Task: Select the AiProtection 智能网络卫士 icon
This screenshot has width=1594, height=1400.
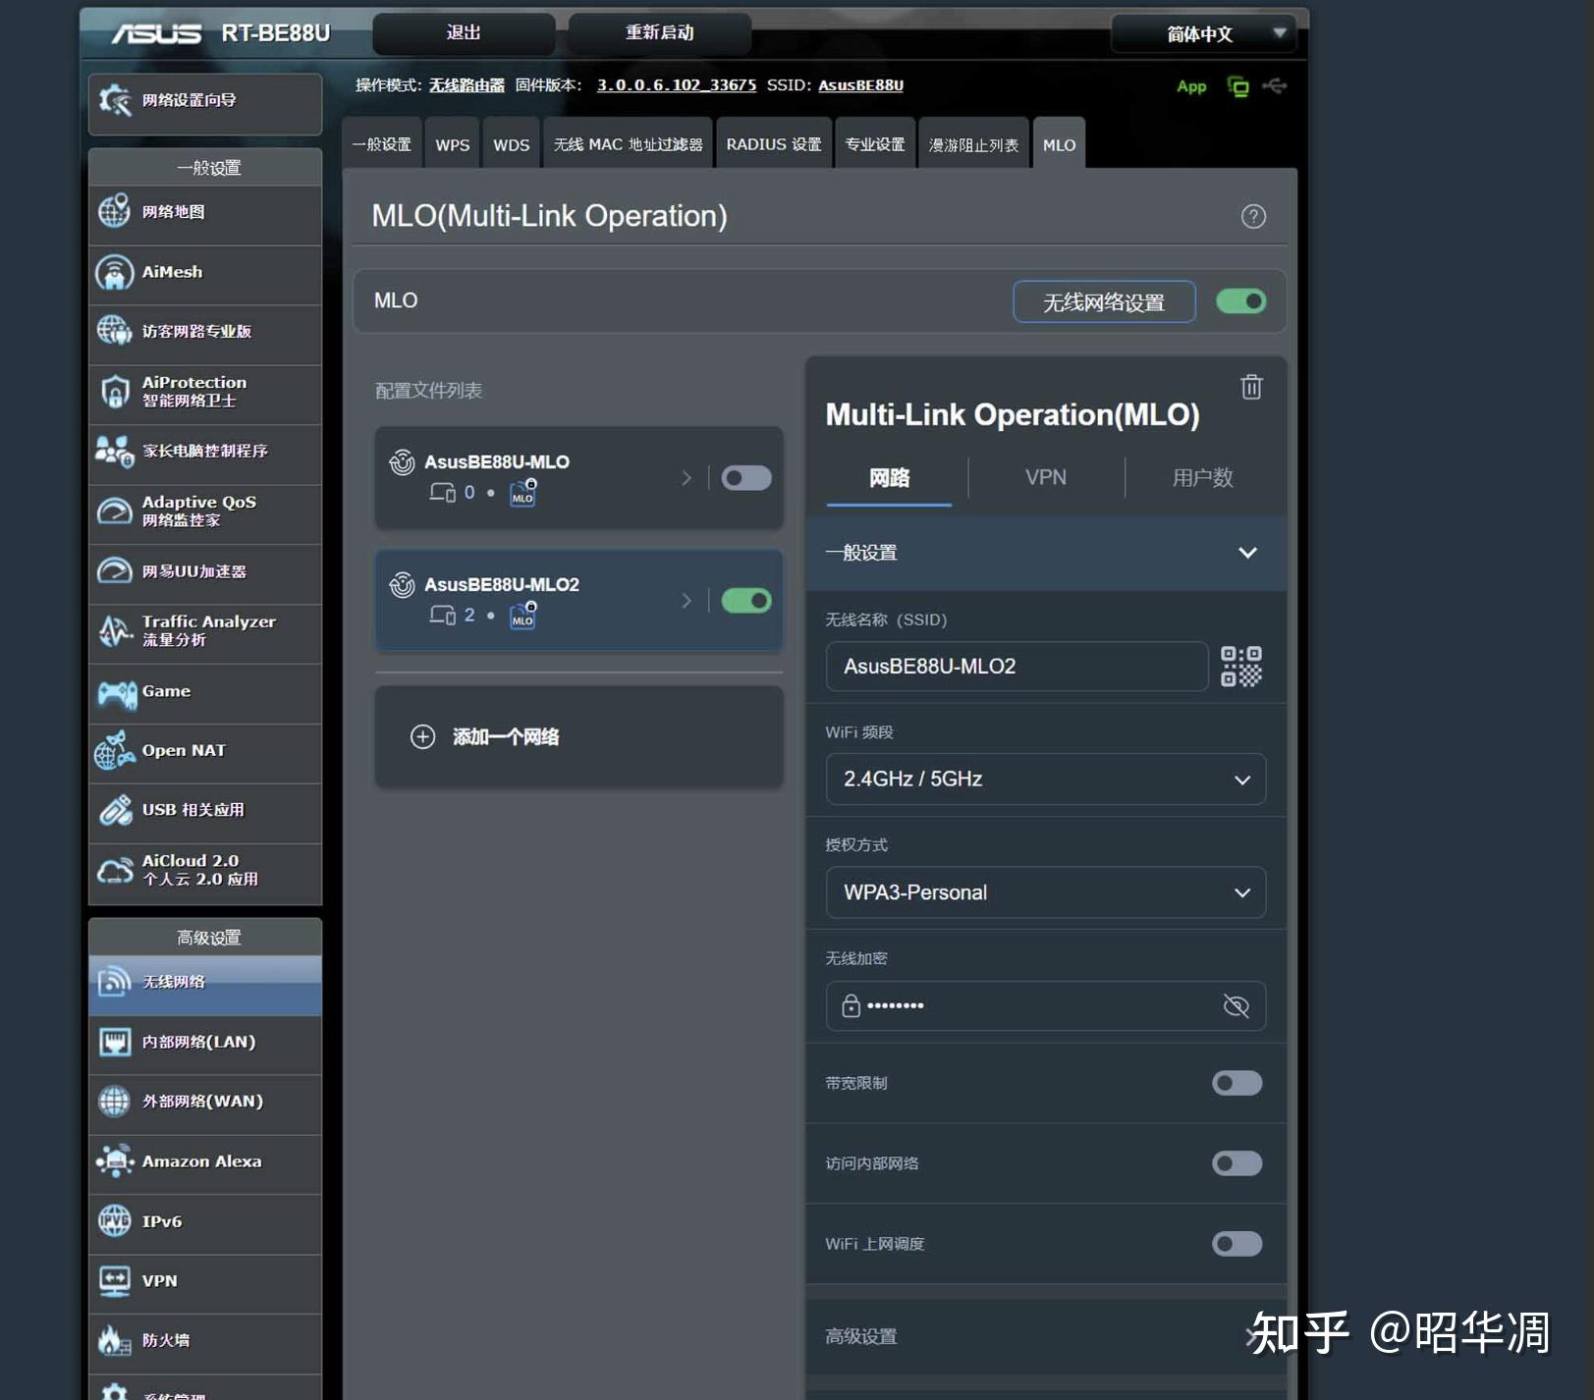Action: pyautogui.click(x=115, y=392)
